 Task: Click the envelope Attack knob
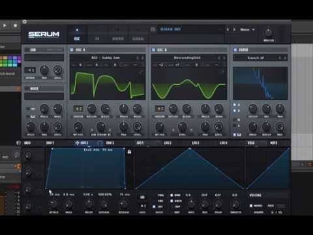pyautogui.click(x=53, y=204)
